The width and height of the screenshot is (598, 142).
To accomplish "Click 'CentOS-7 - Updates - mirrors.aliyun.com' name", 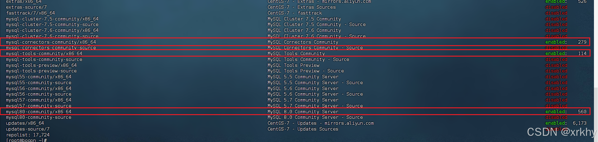I will pyautogui.click(x=320, y=123).
